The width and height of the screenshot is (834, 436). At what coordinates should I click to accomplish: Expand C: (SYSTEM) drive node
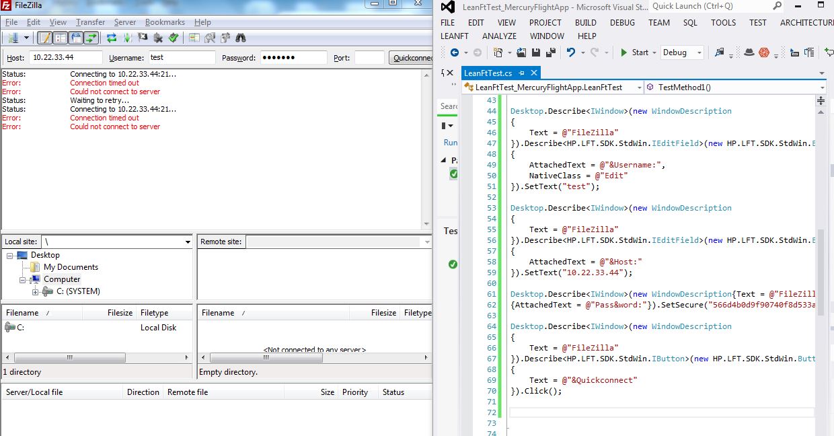pyautogui.click(x=36, y=291)
